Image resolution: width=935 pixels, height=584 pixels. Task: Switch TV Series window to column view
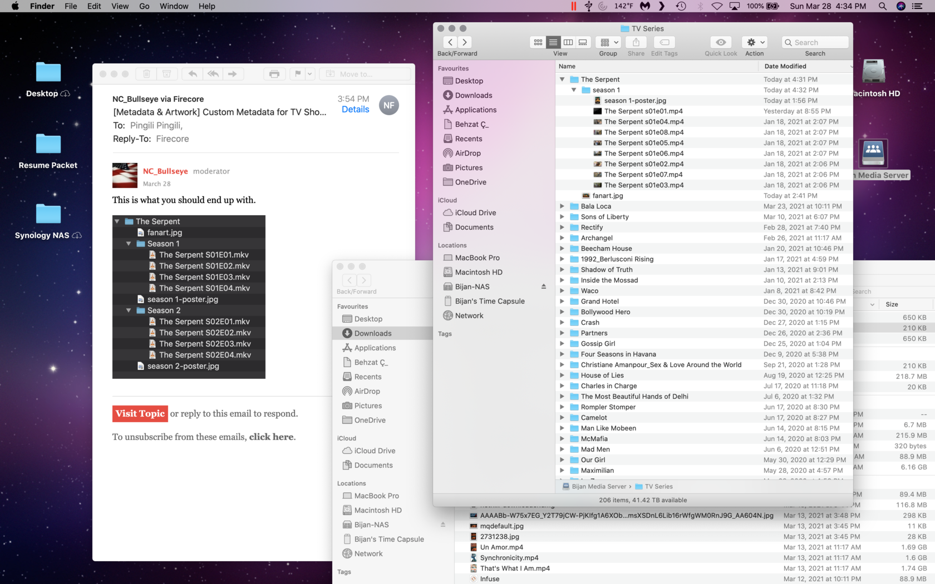[568, 42]
